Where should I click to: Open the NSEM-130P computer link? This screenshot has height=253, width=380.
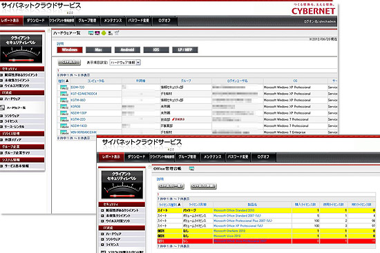point(79,113)
